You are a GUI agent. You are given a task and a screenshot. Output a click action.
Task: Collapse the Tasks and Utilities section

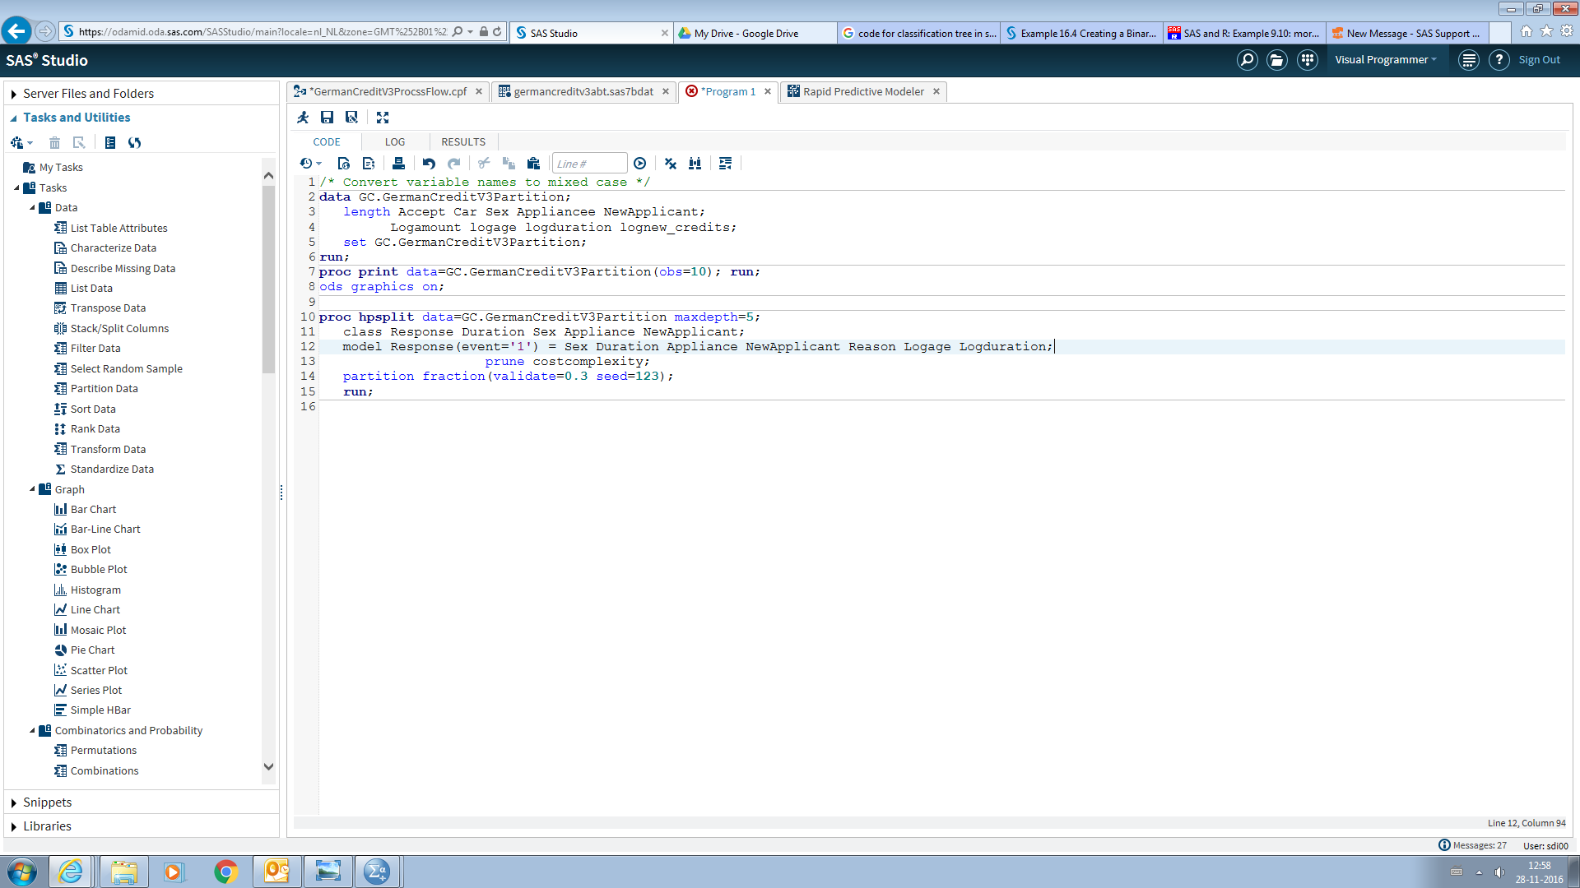pyautogui.click(x=14, y=118)
